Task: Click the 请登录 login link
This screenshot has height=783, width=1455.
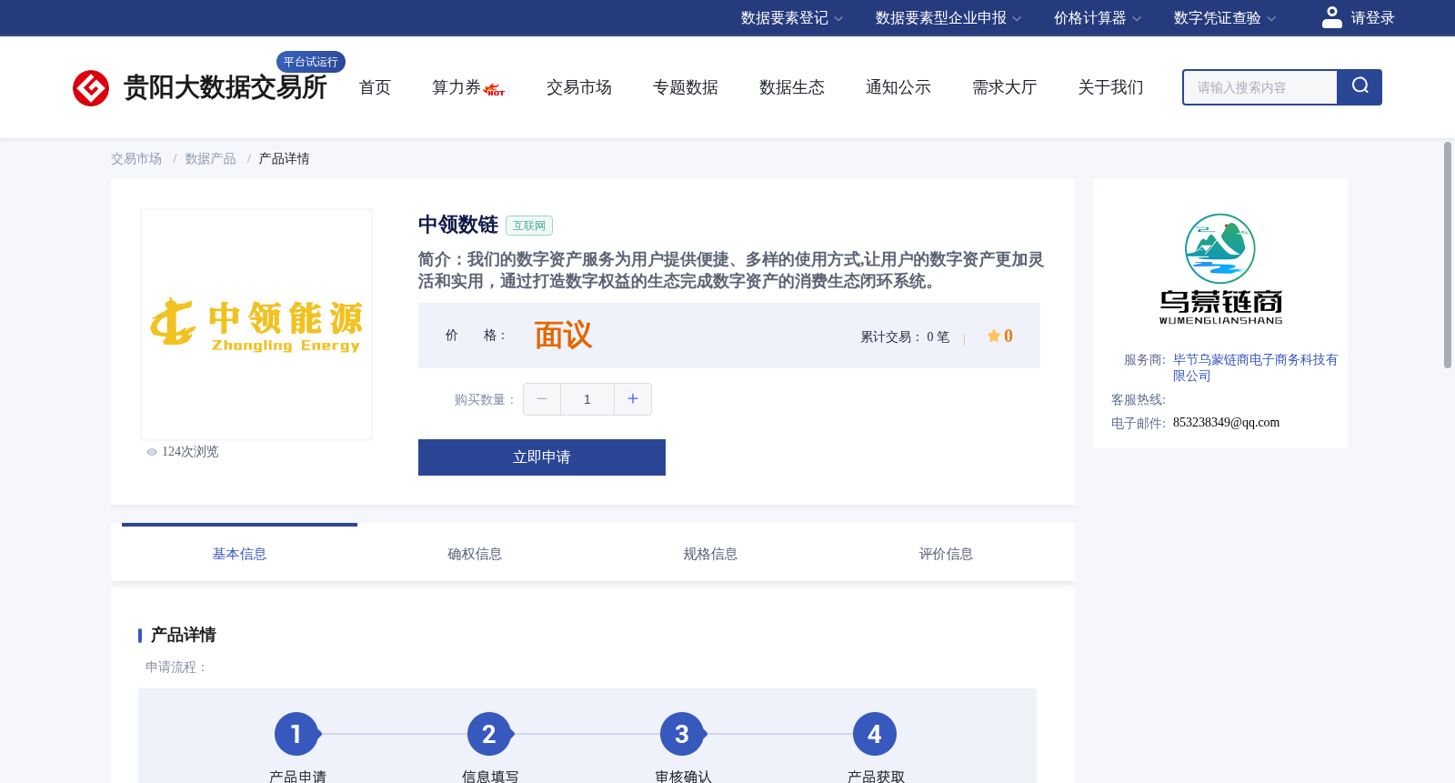Action: 1372,18
